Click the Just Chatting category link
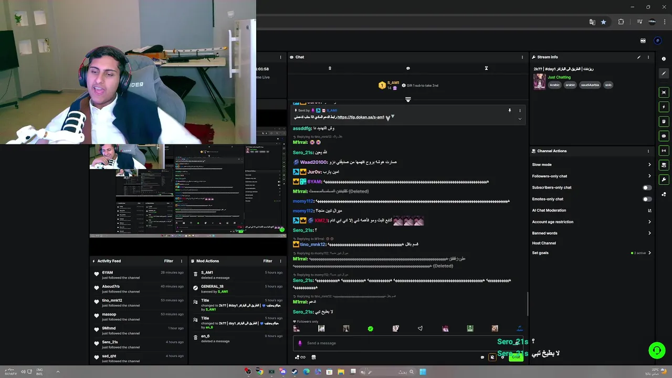Viewport: 672px width, 378px height. pyautogui.click(x=559, y=77)
